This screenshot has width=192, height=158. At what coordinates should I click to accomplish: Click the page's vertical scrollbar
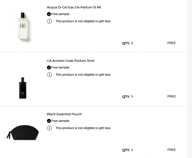click(x=189, y=79)
